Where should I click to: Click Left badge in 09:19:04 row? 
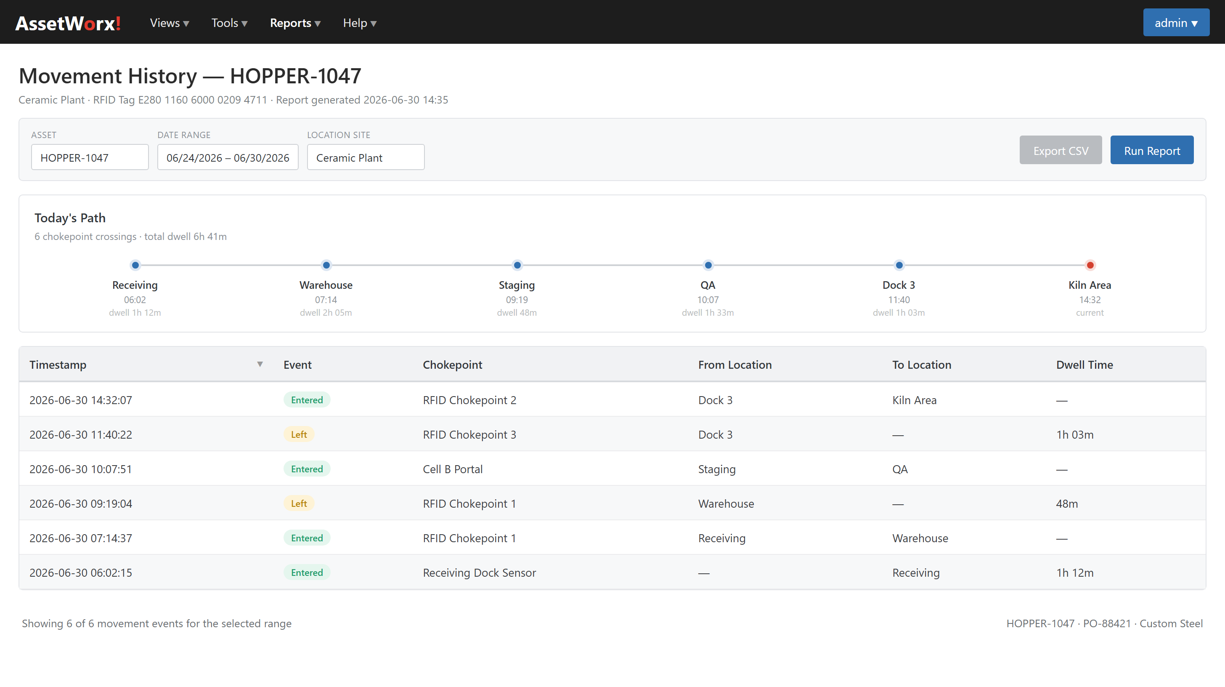(x=299, y=504)
